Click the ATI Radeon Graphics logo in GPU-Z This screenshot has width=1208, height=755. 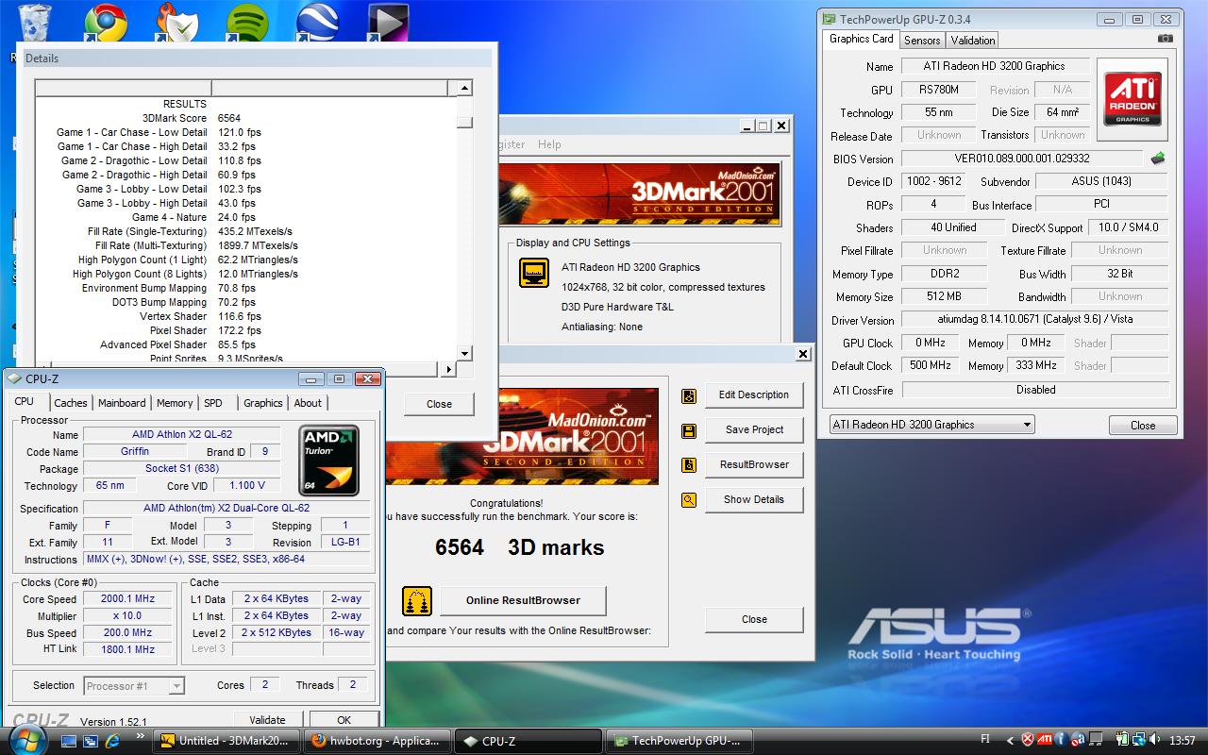coord(1132,101)
